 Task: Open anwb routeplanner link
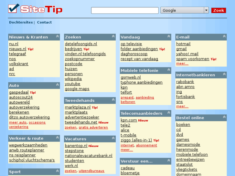pos(27,150)
